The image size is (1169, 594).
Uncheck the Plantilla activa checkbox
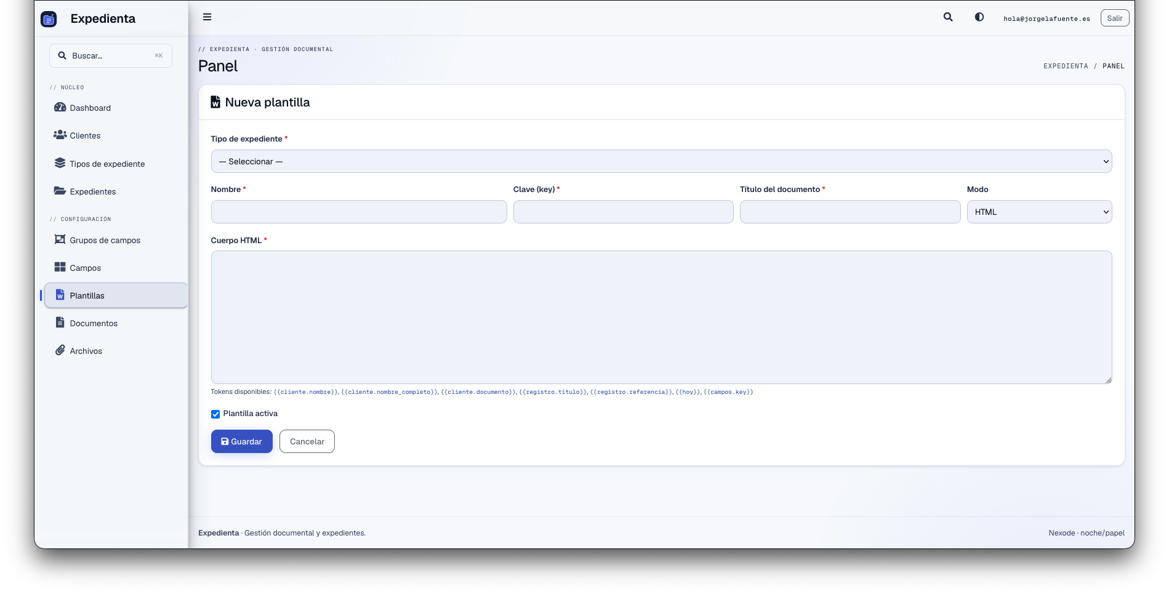point(215,414)
